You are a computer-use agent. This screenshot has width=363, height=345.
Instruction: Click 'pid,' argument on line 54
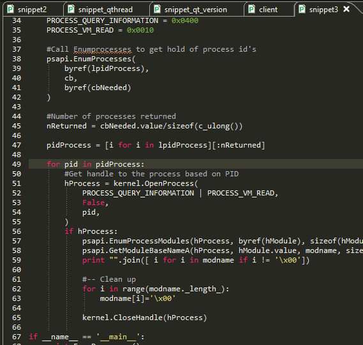coord(91,212)
